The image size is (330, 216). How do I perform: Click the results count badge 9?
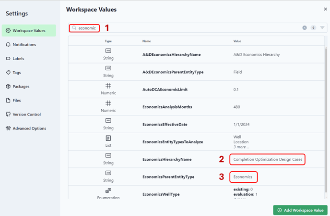pos(313,28)
